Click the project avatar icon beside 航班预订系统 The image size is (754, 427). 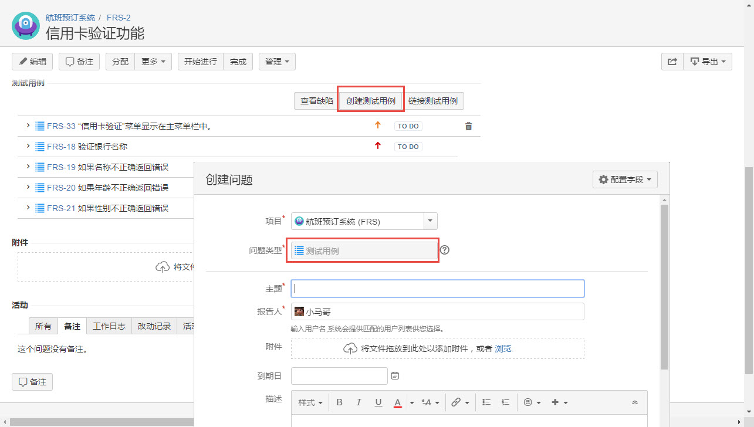point(26,25)
